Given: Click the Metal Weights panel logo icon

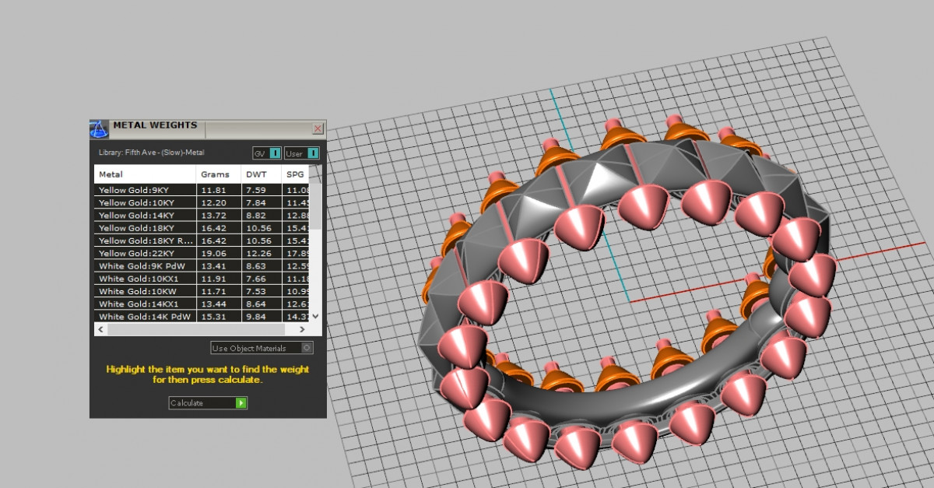Looking at the screenshot, I should [99, 128].
